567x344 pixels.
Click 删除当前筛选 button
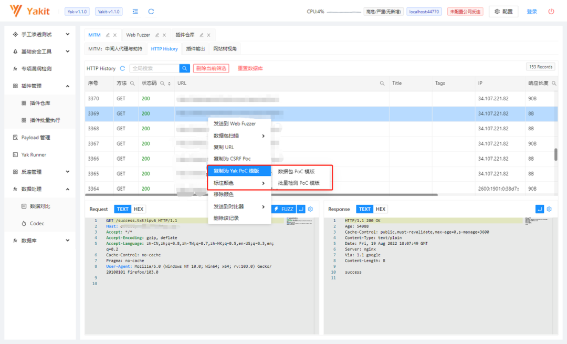(x=211, y=68)
